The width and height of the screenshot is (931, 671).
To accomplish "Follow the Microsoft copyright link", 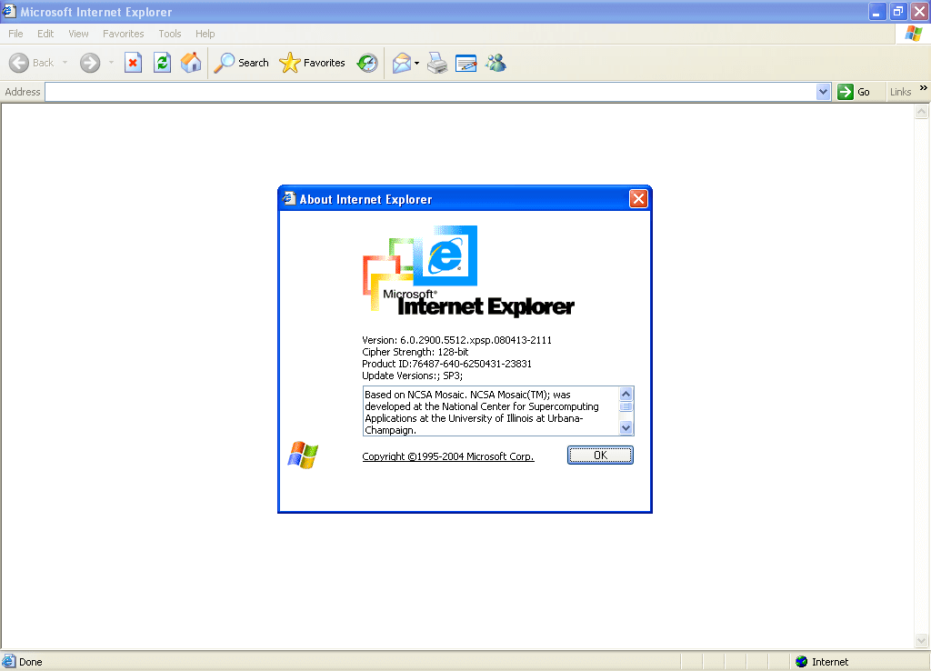I will (x=448, y=456).
